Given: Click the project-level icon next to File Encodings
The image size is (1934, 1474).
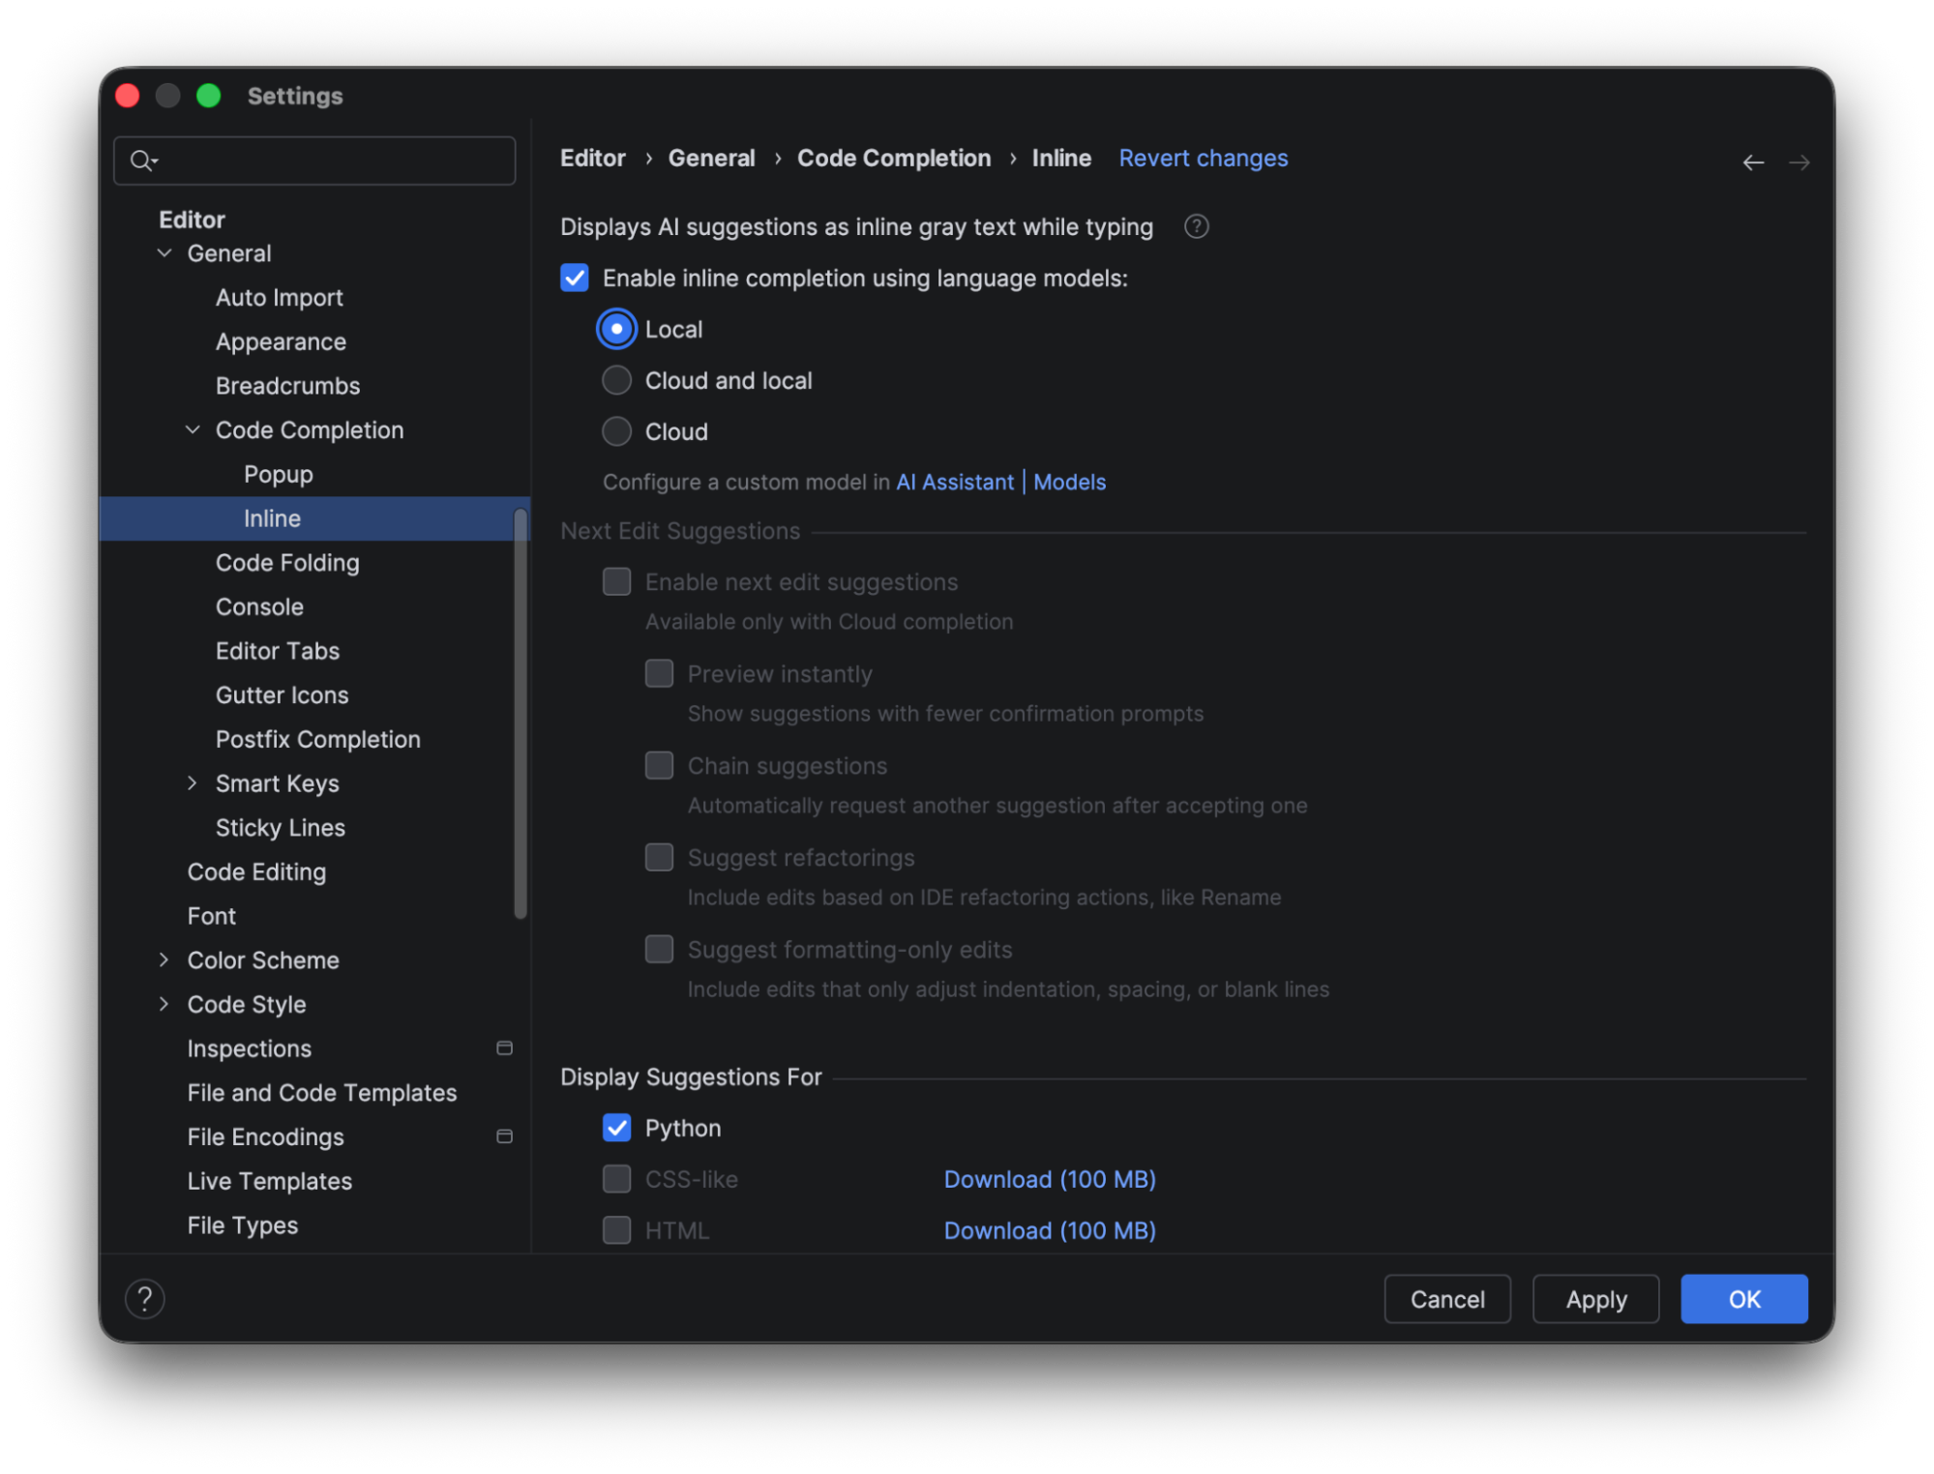Looking at the screenshot, I should (x=504, y=1135).
